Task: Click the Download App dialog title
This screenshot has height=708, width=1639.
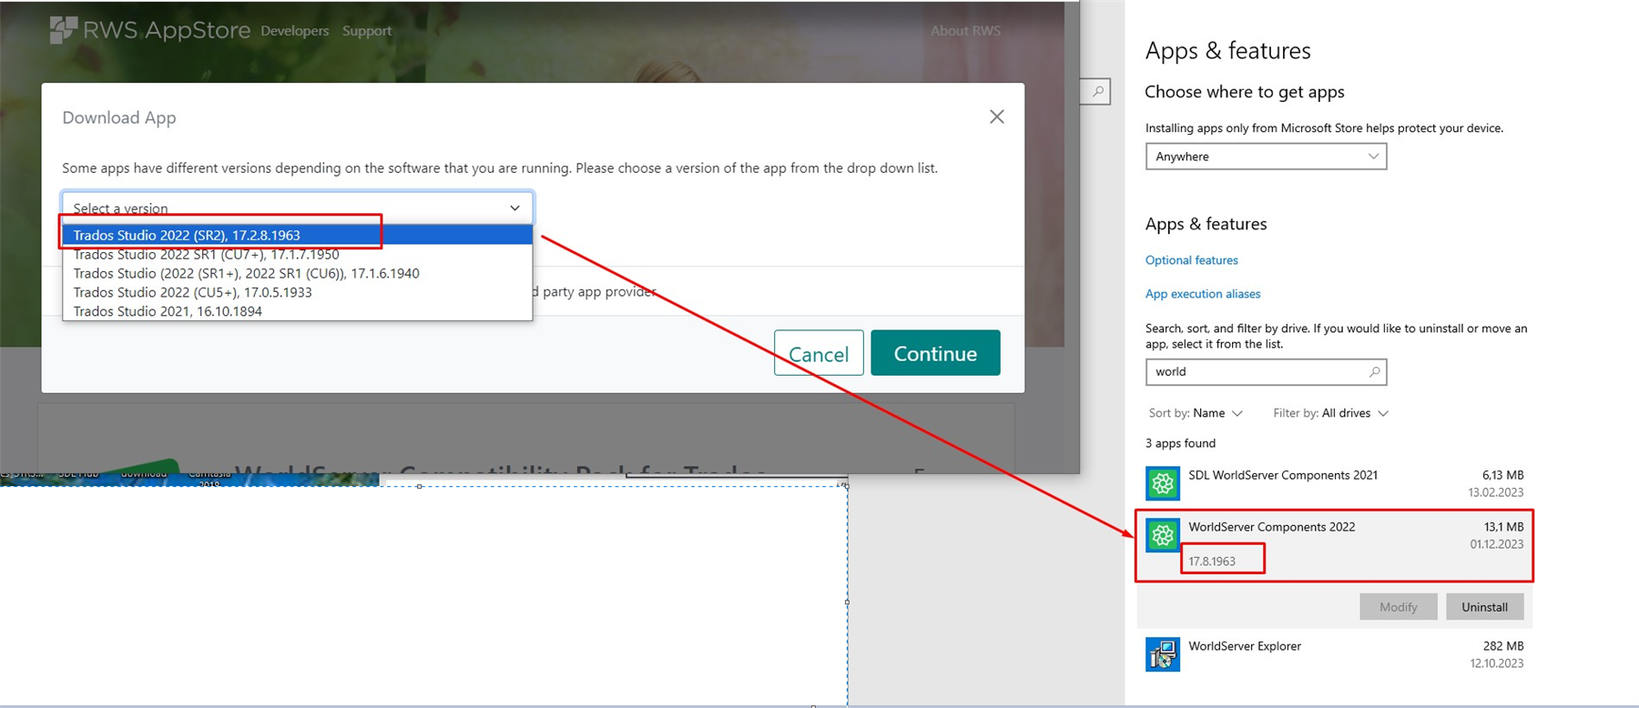Action: (x=119, y=117)
